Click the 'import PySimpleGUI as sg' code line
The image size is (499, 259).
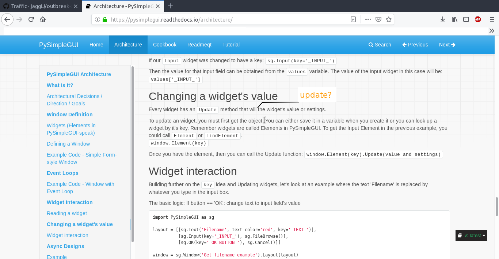183,217
